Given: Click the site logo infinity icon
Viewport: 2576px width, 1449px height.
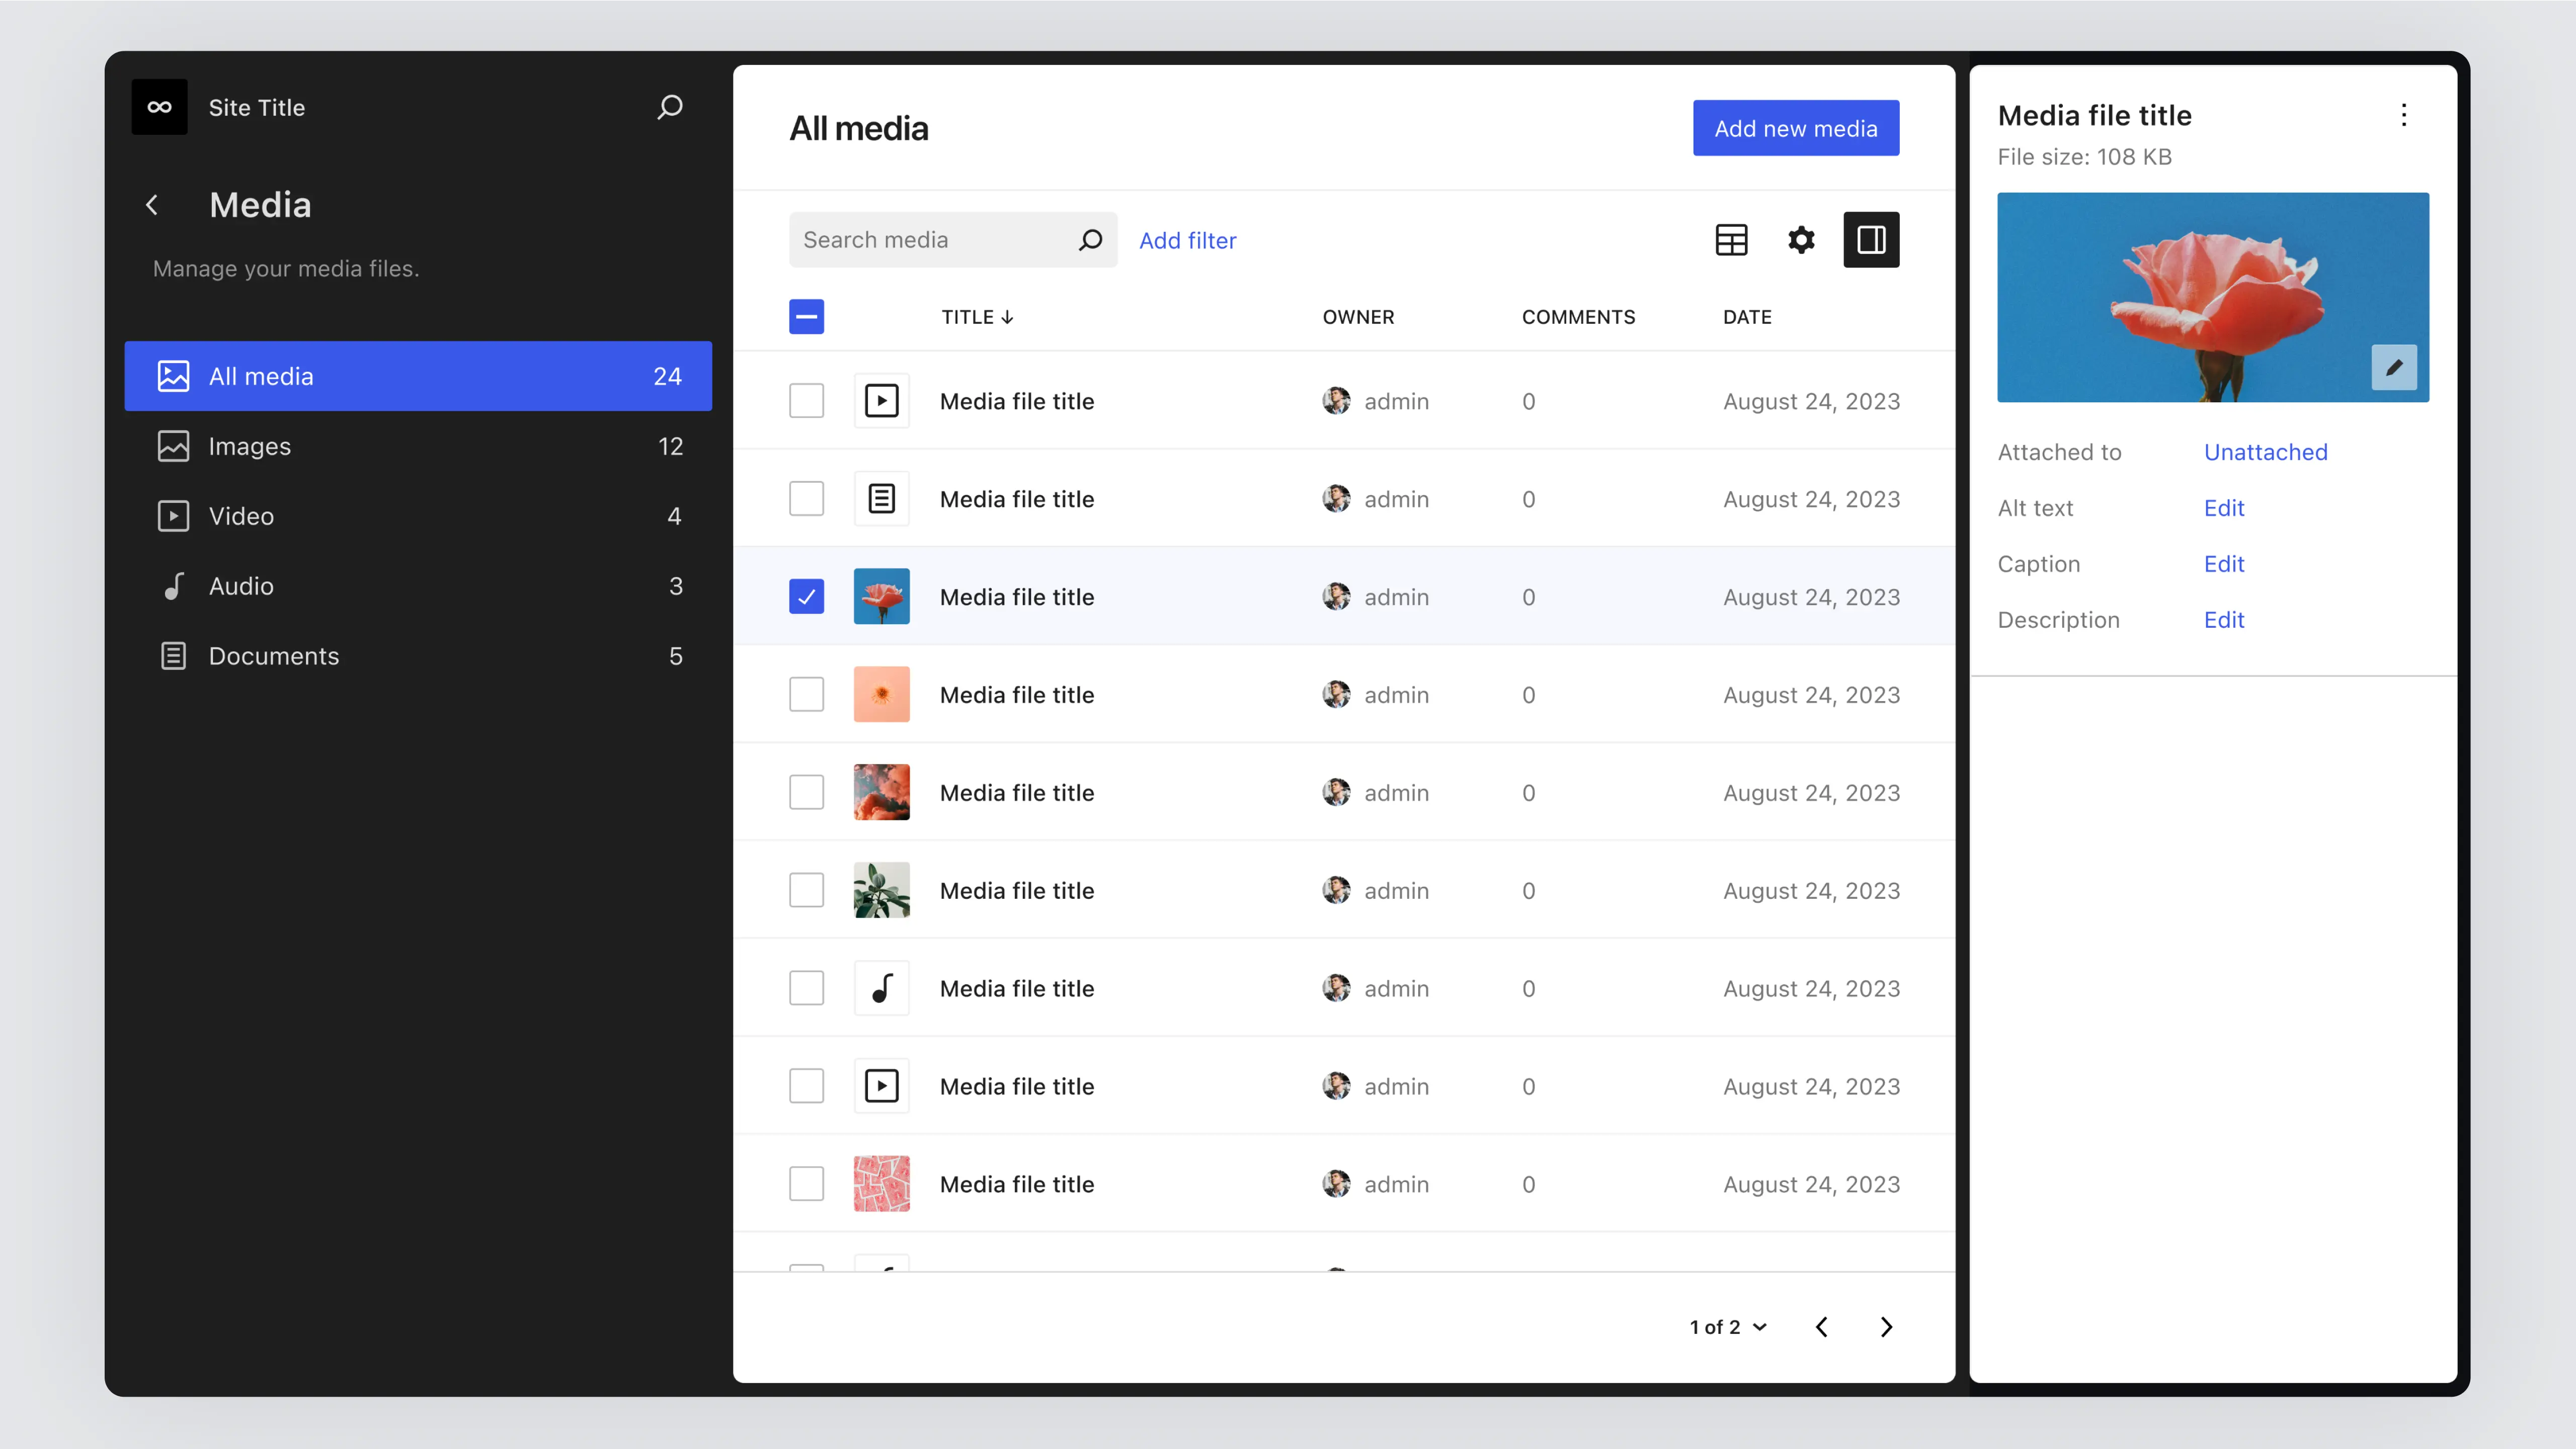Looking at the screenshot, I should point(160,107).
